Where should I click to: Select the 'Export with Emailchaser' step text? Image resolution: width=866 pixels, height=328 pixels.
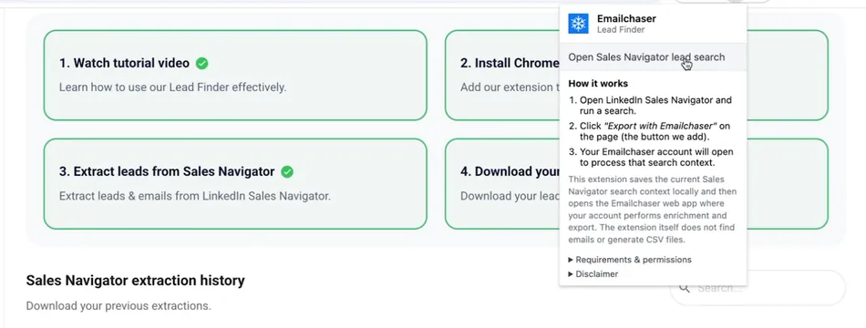(655, 131)
